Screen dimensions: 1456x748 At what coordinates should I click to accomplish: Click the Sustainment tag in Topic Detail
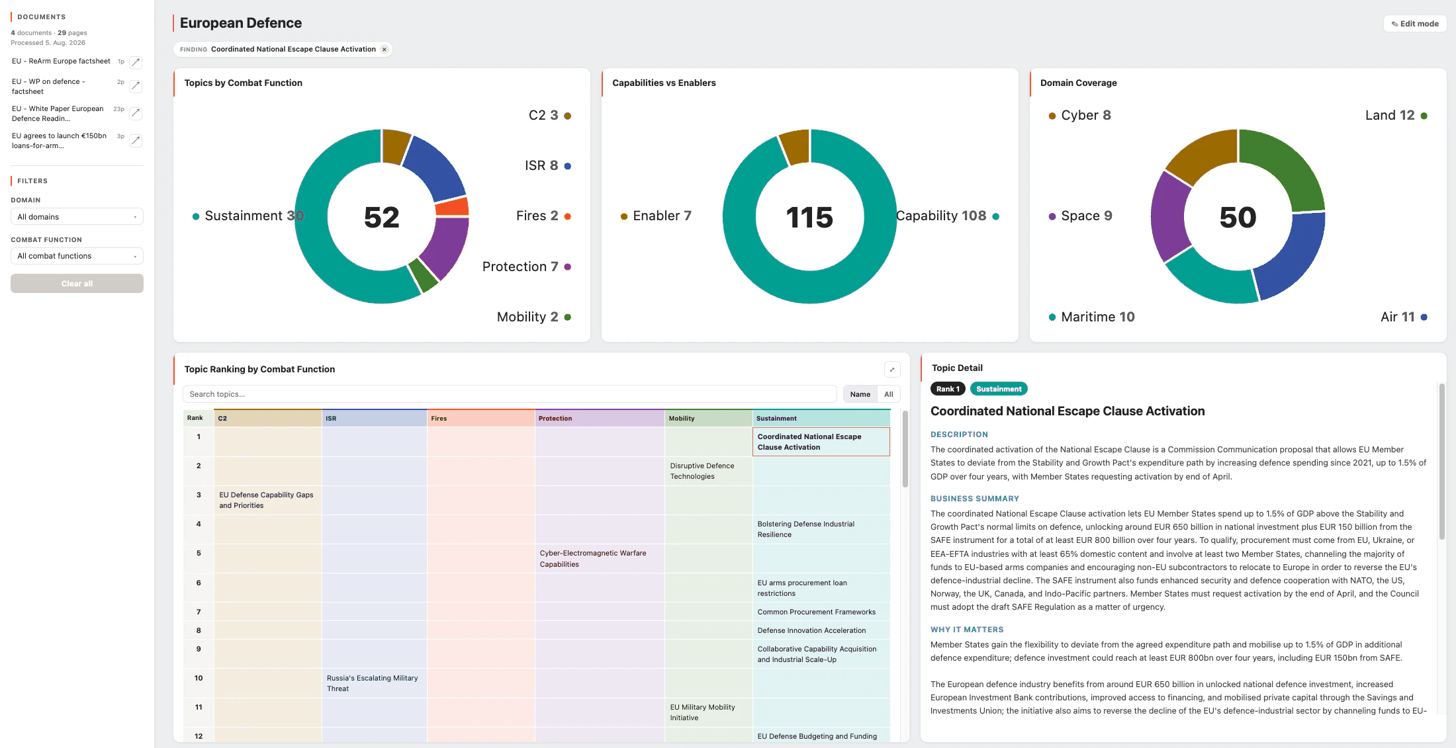pyautogui.click(x=998, y=390)
